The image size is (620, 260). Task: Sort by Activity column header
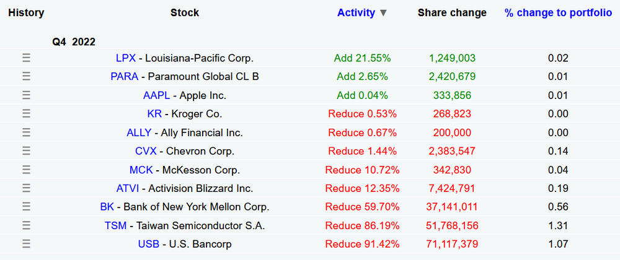coord(356,13)
